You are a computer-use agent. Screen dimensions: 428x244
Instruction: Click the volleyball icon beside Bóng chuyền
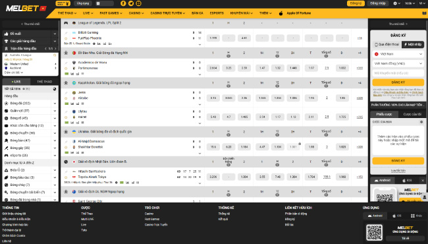[7, 133]
